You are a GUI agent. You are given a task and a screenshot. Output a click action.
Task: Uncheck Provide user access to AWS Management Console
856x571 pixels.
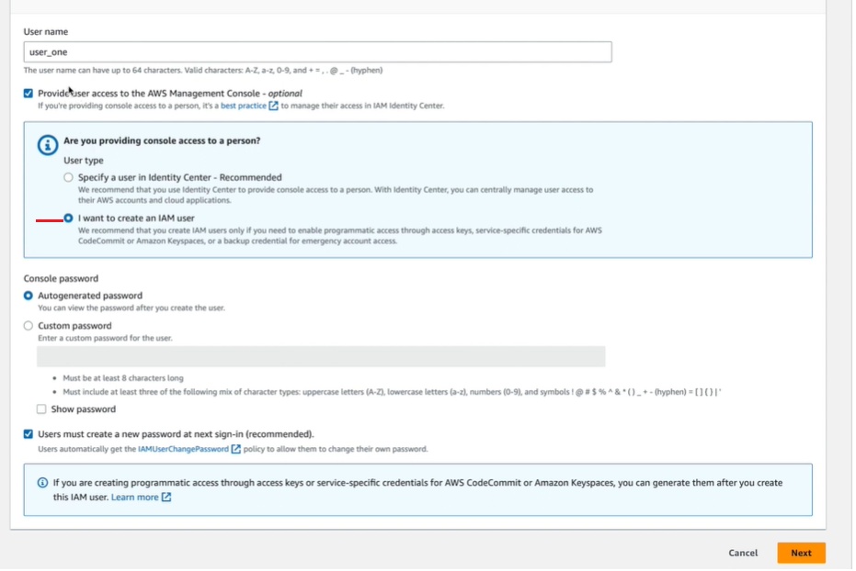coord(29,94)
